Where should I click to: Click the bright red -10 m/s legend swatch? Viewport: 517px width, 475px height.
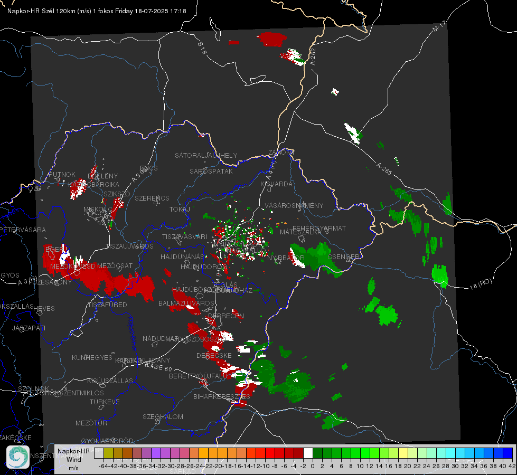point(270,453)
